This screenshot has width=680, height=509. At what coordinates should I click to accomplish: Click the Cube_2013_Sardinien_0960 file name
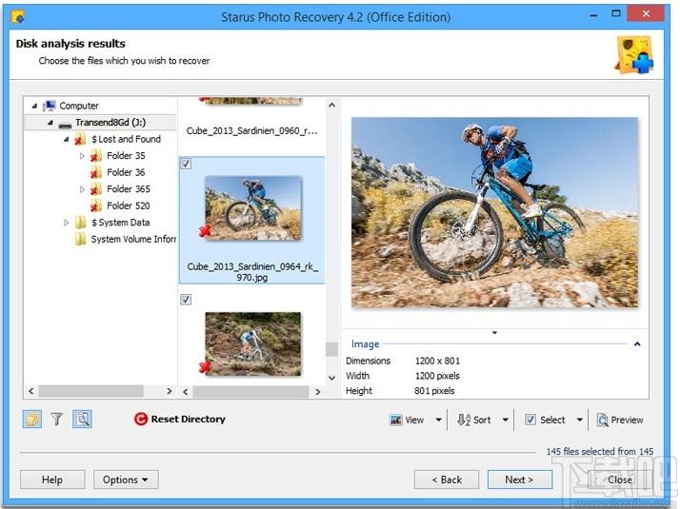pyautogui.click(x=251, y=131)
